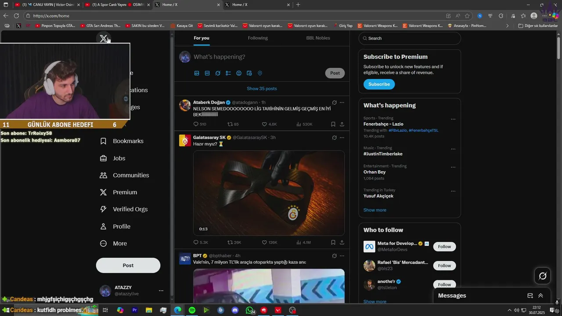The image size is (562, 316).
Task: Open Communities in the sidebar
Action: [125, 176]
